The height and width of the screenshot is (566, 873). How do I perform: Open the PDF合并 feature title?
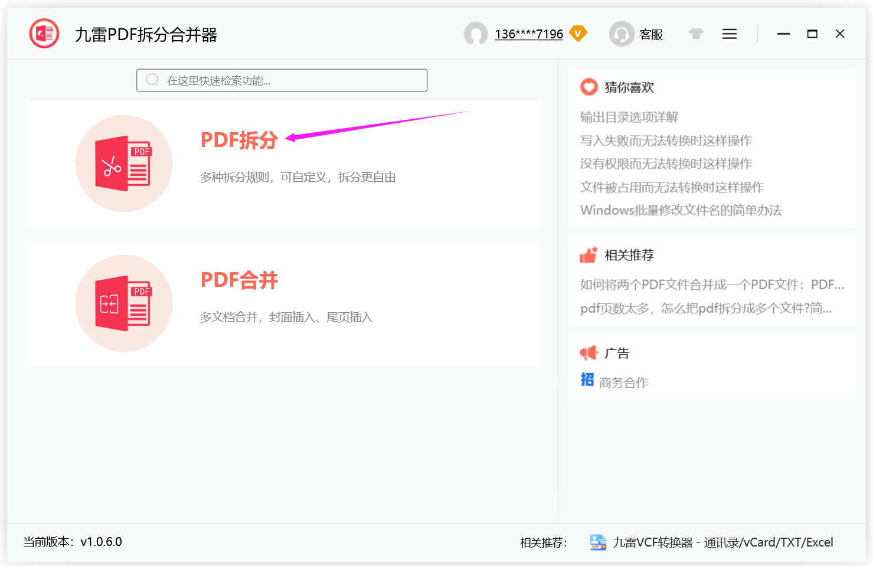(239, 280)
